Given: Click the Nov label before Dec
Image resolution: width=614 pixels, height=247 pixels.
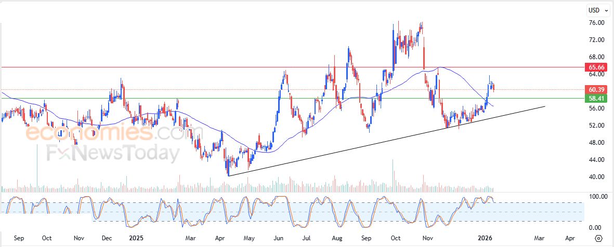Looking at the screenshot, I should click(x=79, y=238).
